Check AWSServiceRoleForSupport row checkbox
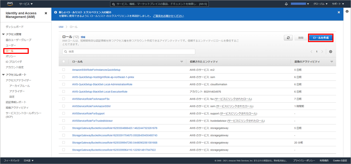Viewport: 351px width, 164px height. (64, 113)
